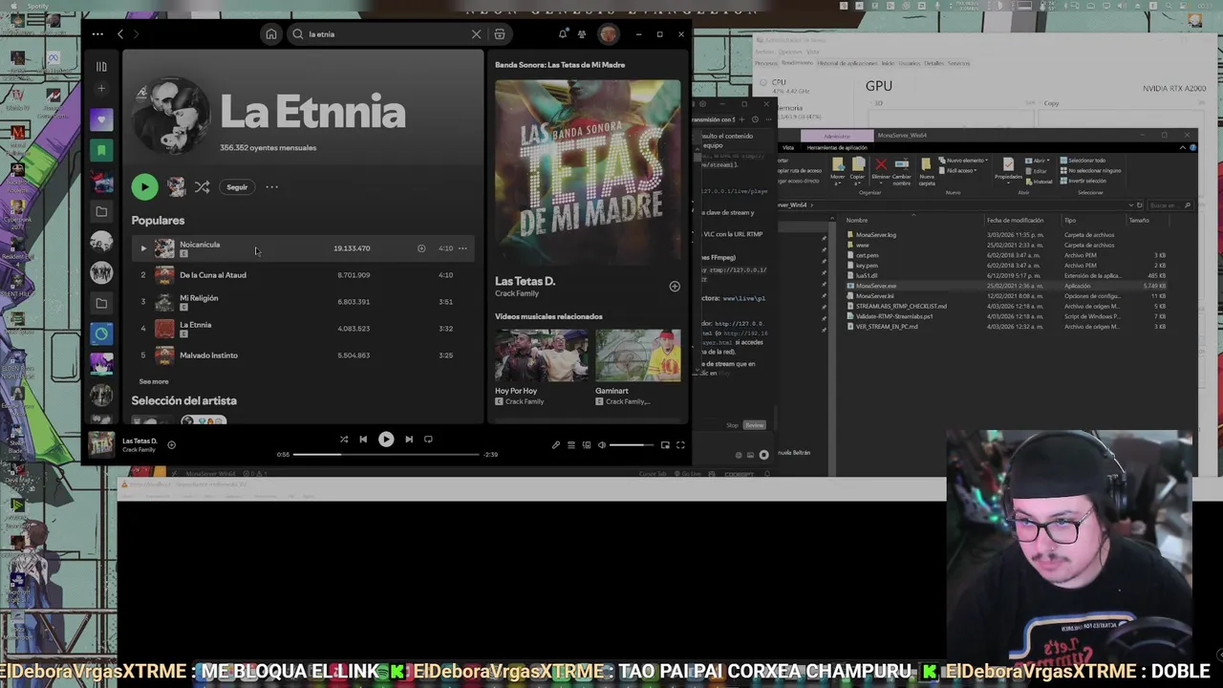Viewport: 1223px width, 688px height.
Task: Open the Hoy Por Hoy music video
Action: click(541, 355)
